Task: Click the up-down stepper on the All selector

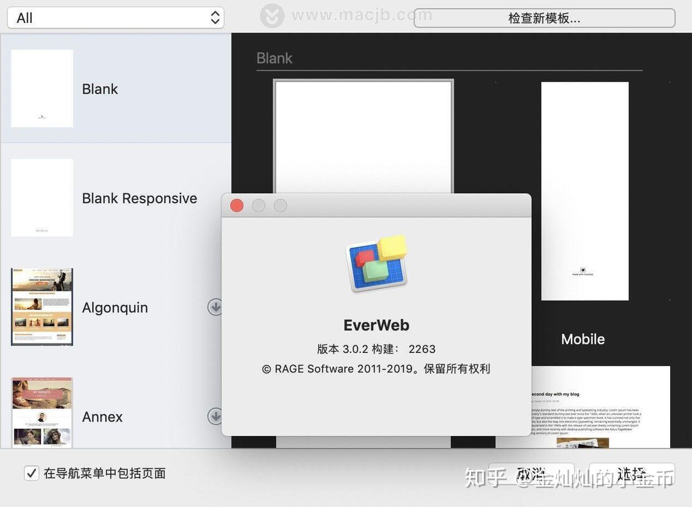Action: click(x=215, y=17)
